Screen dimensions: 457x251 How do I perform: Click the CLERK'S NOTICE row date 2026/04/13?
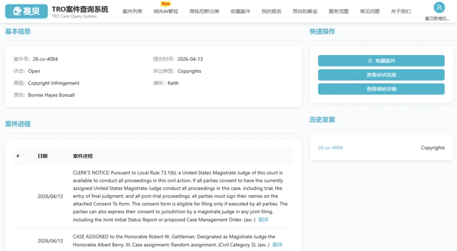[50, 196]
